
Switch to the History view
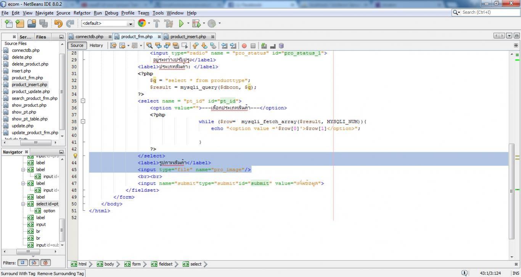click(96, 45)
